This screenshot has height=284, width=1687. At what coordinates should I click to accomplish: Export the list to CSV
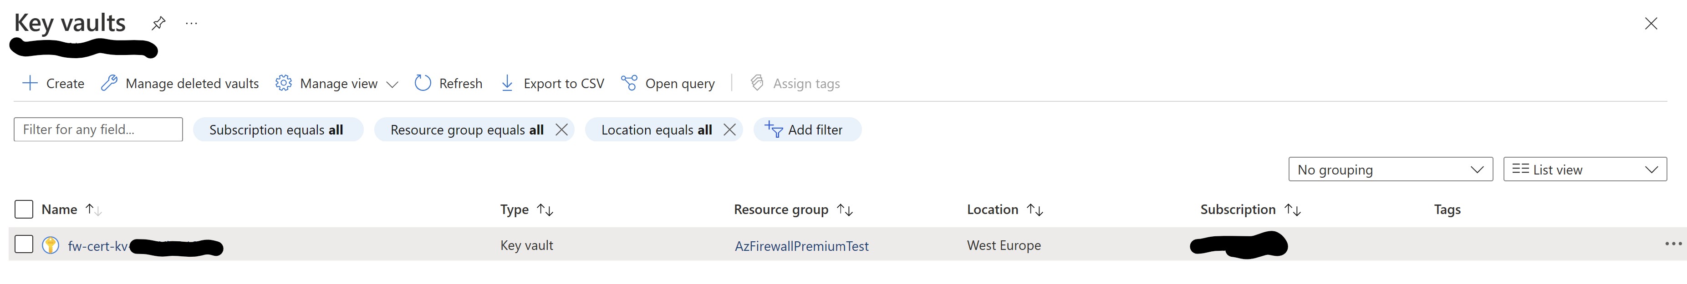pos(553,84)
